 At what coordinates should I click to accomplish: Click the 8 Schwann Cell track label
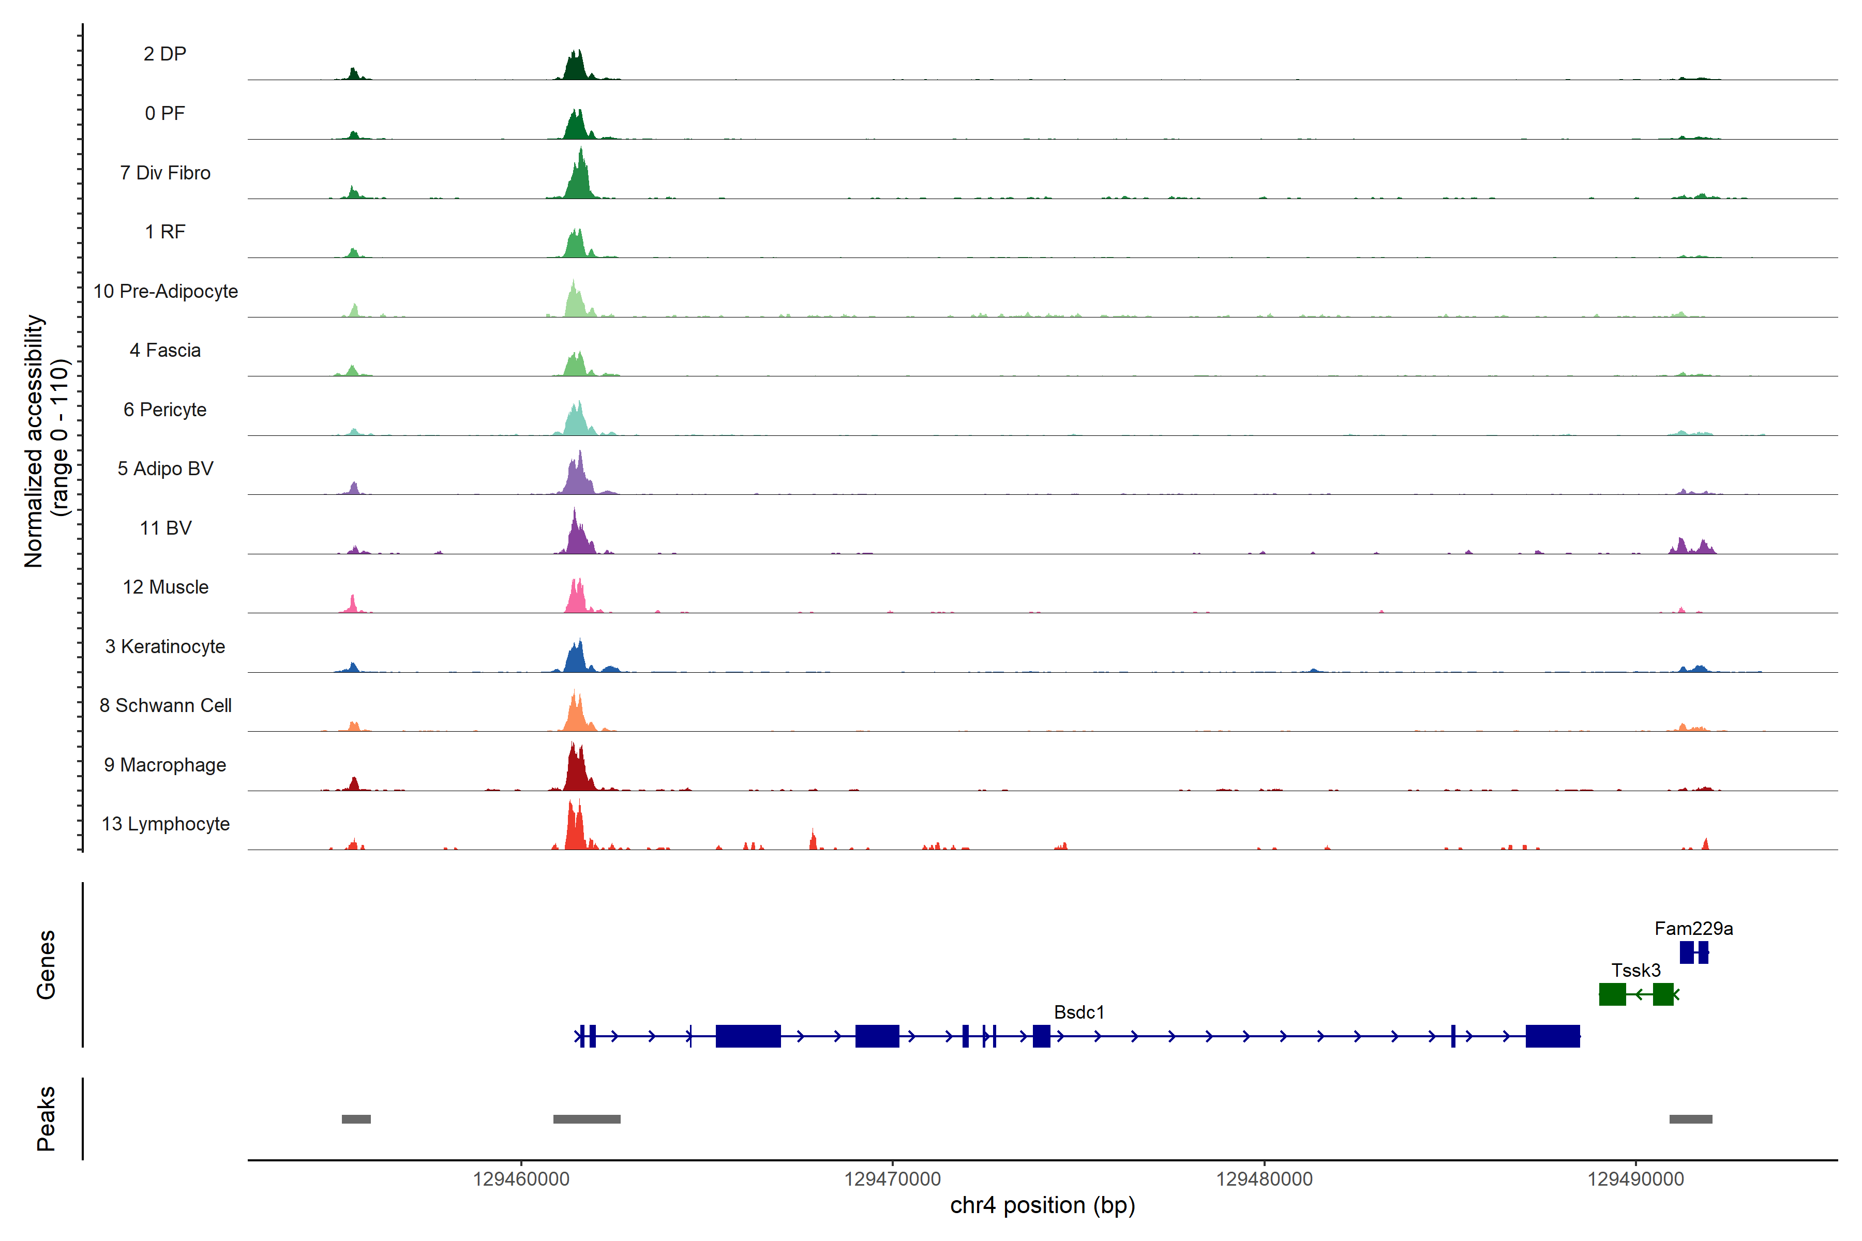[166, 705]
